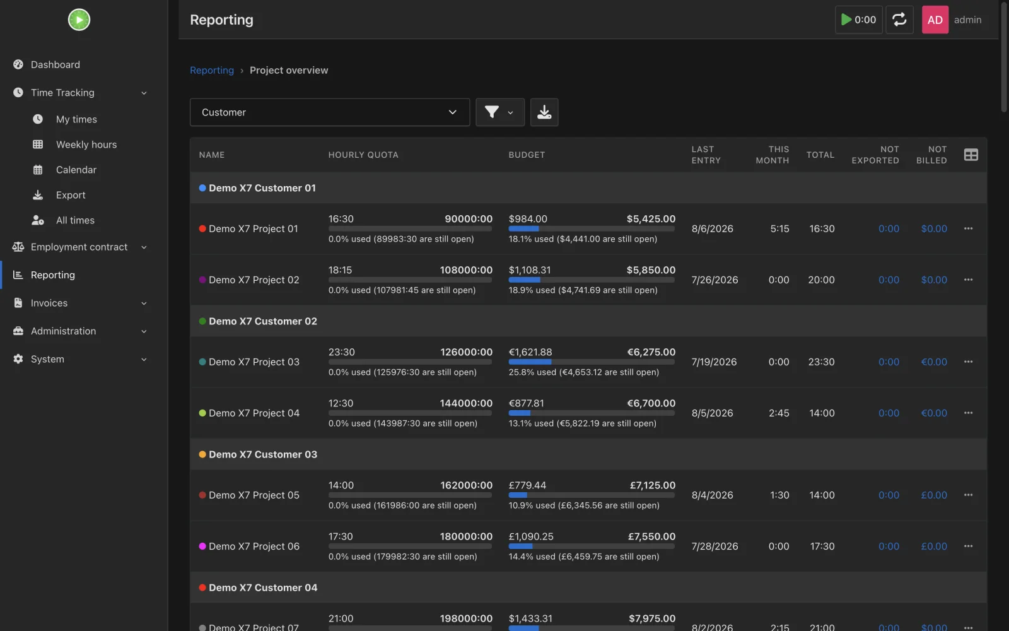
Task: Click the Project 06 budget progress bar
Action: click(x=592, y=546)
